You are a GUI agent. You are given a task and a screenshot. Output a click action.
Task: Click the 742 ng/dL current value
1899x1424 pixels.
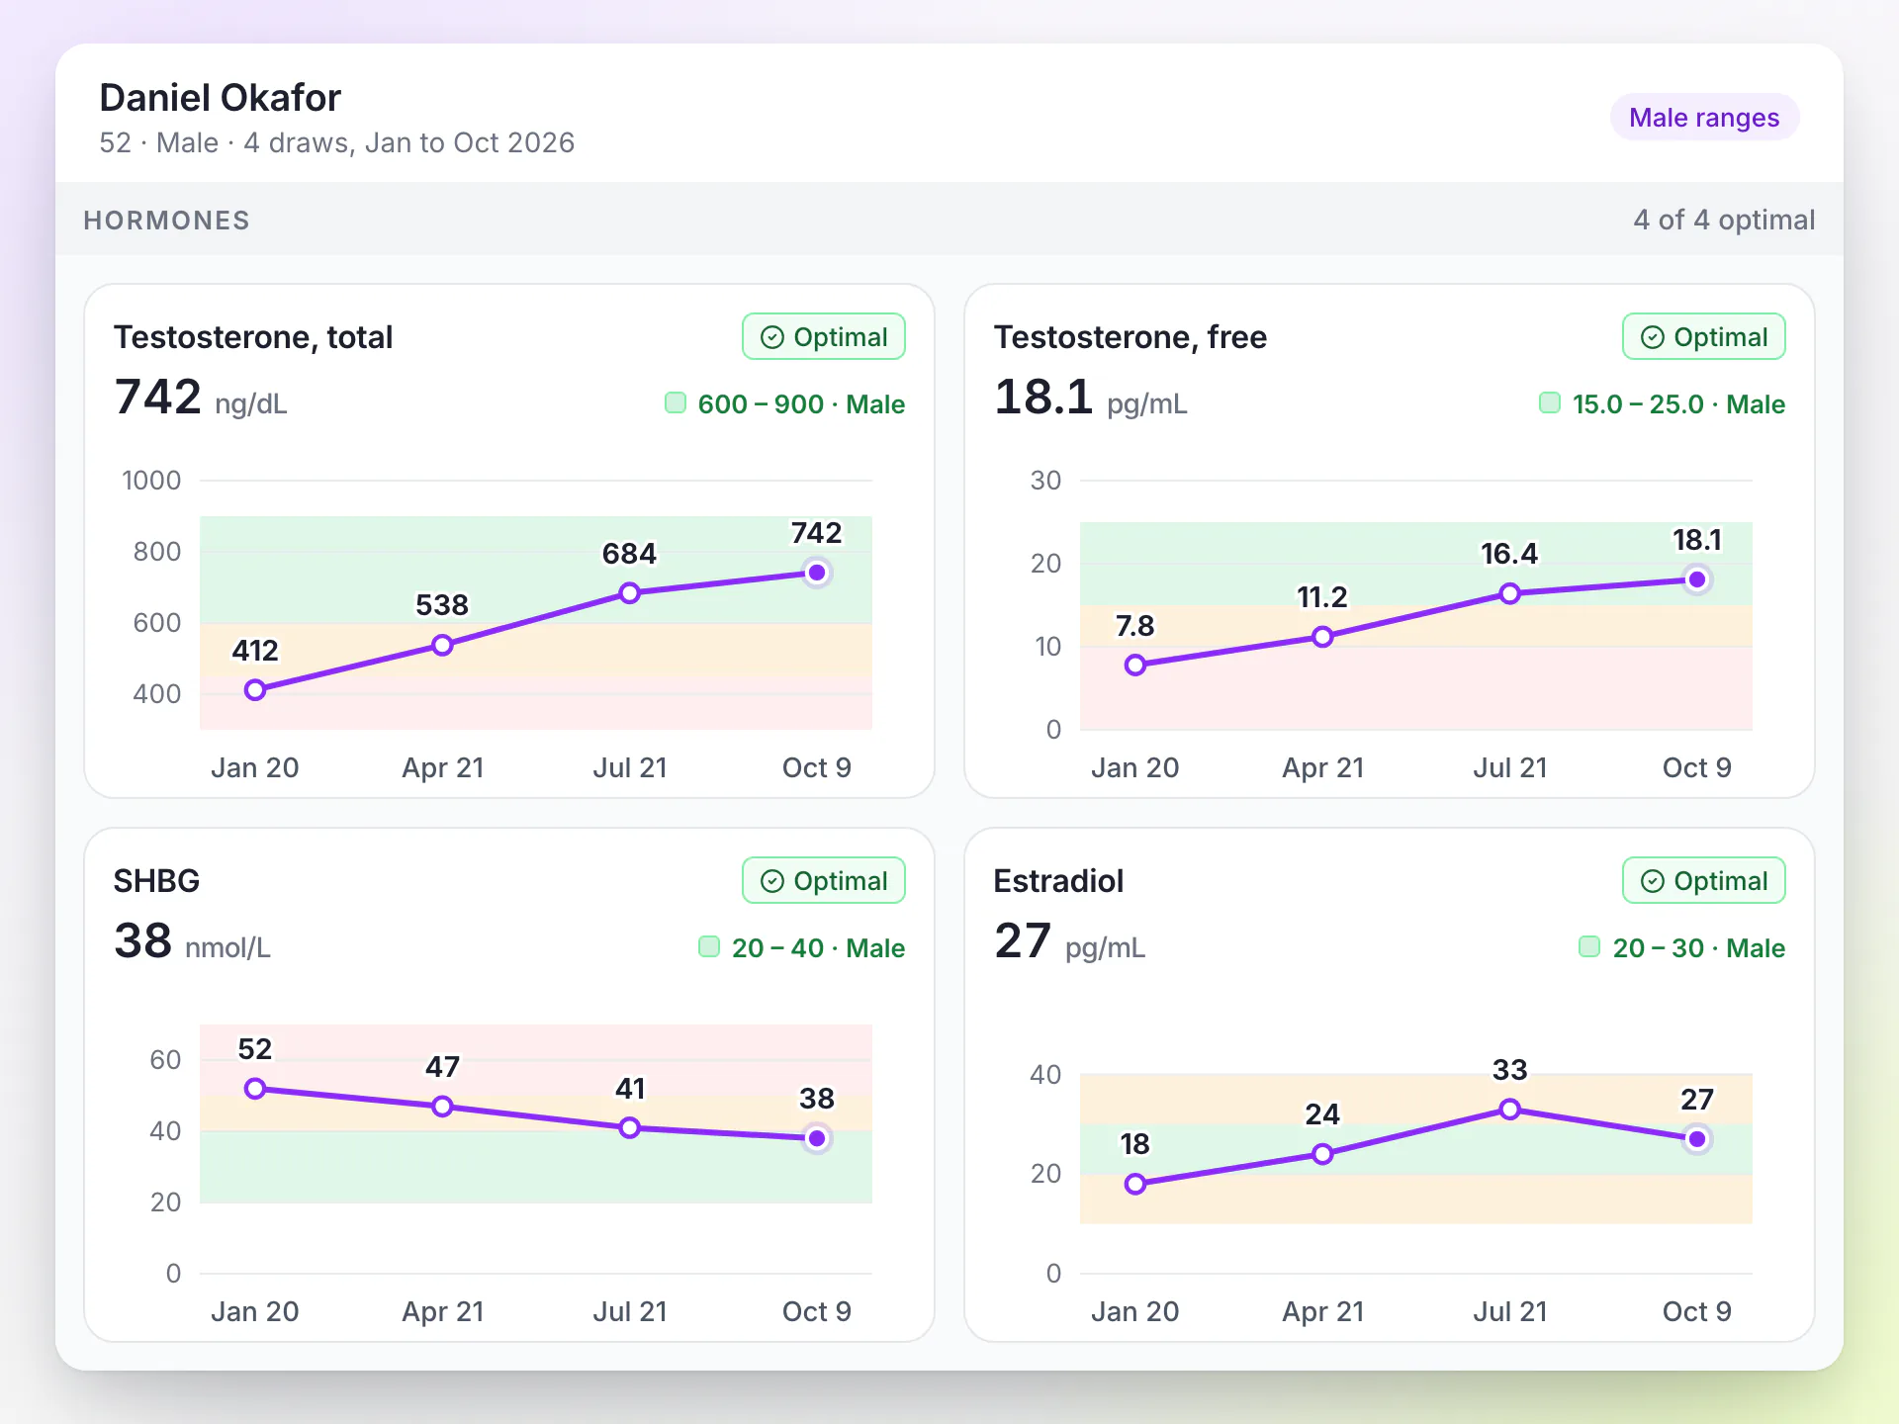pos(201,398)
